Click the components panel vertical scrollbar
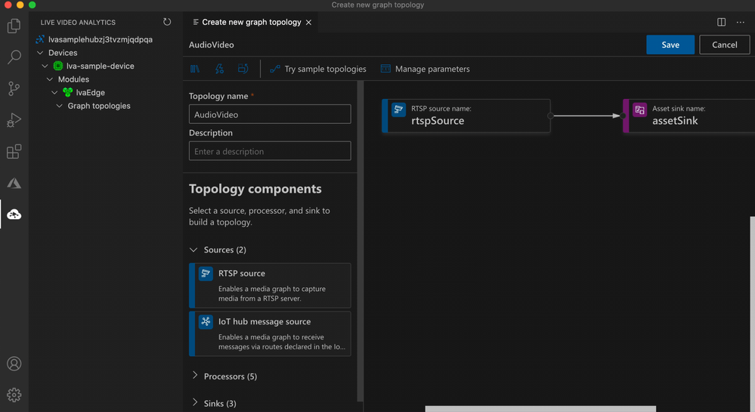Image resolution: width=755 pixels, height=412 pixels. pyautogui.click(x=360, y=241)
